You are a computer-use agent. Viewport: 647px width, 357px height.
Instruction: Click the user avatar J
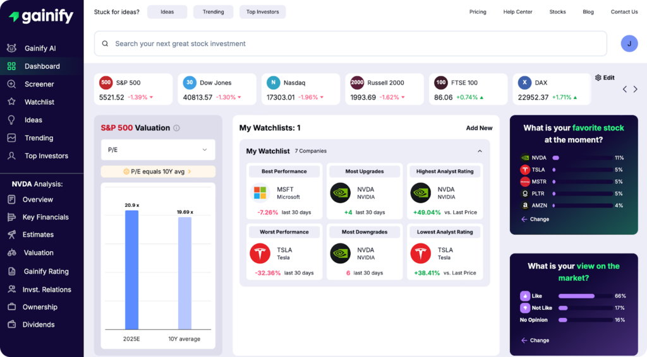coord(629,44)
